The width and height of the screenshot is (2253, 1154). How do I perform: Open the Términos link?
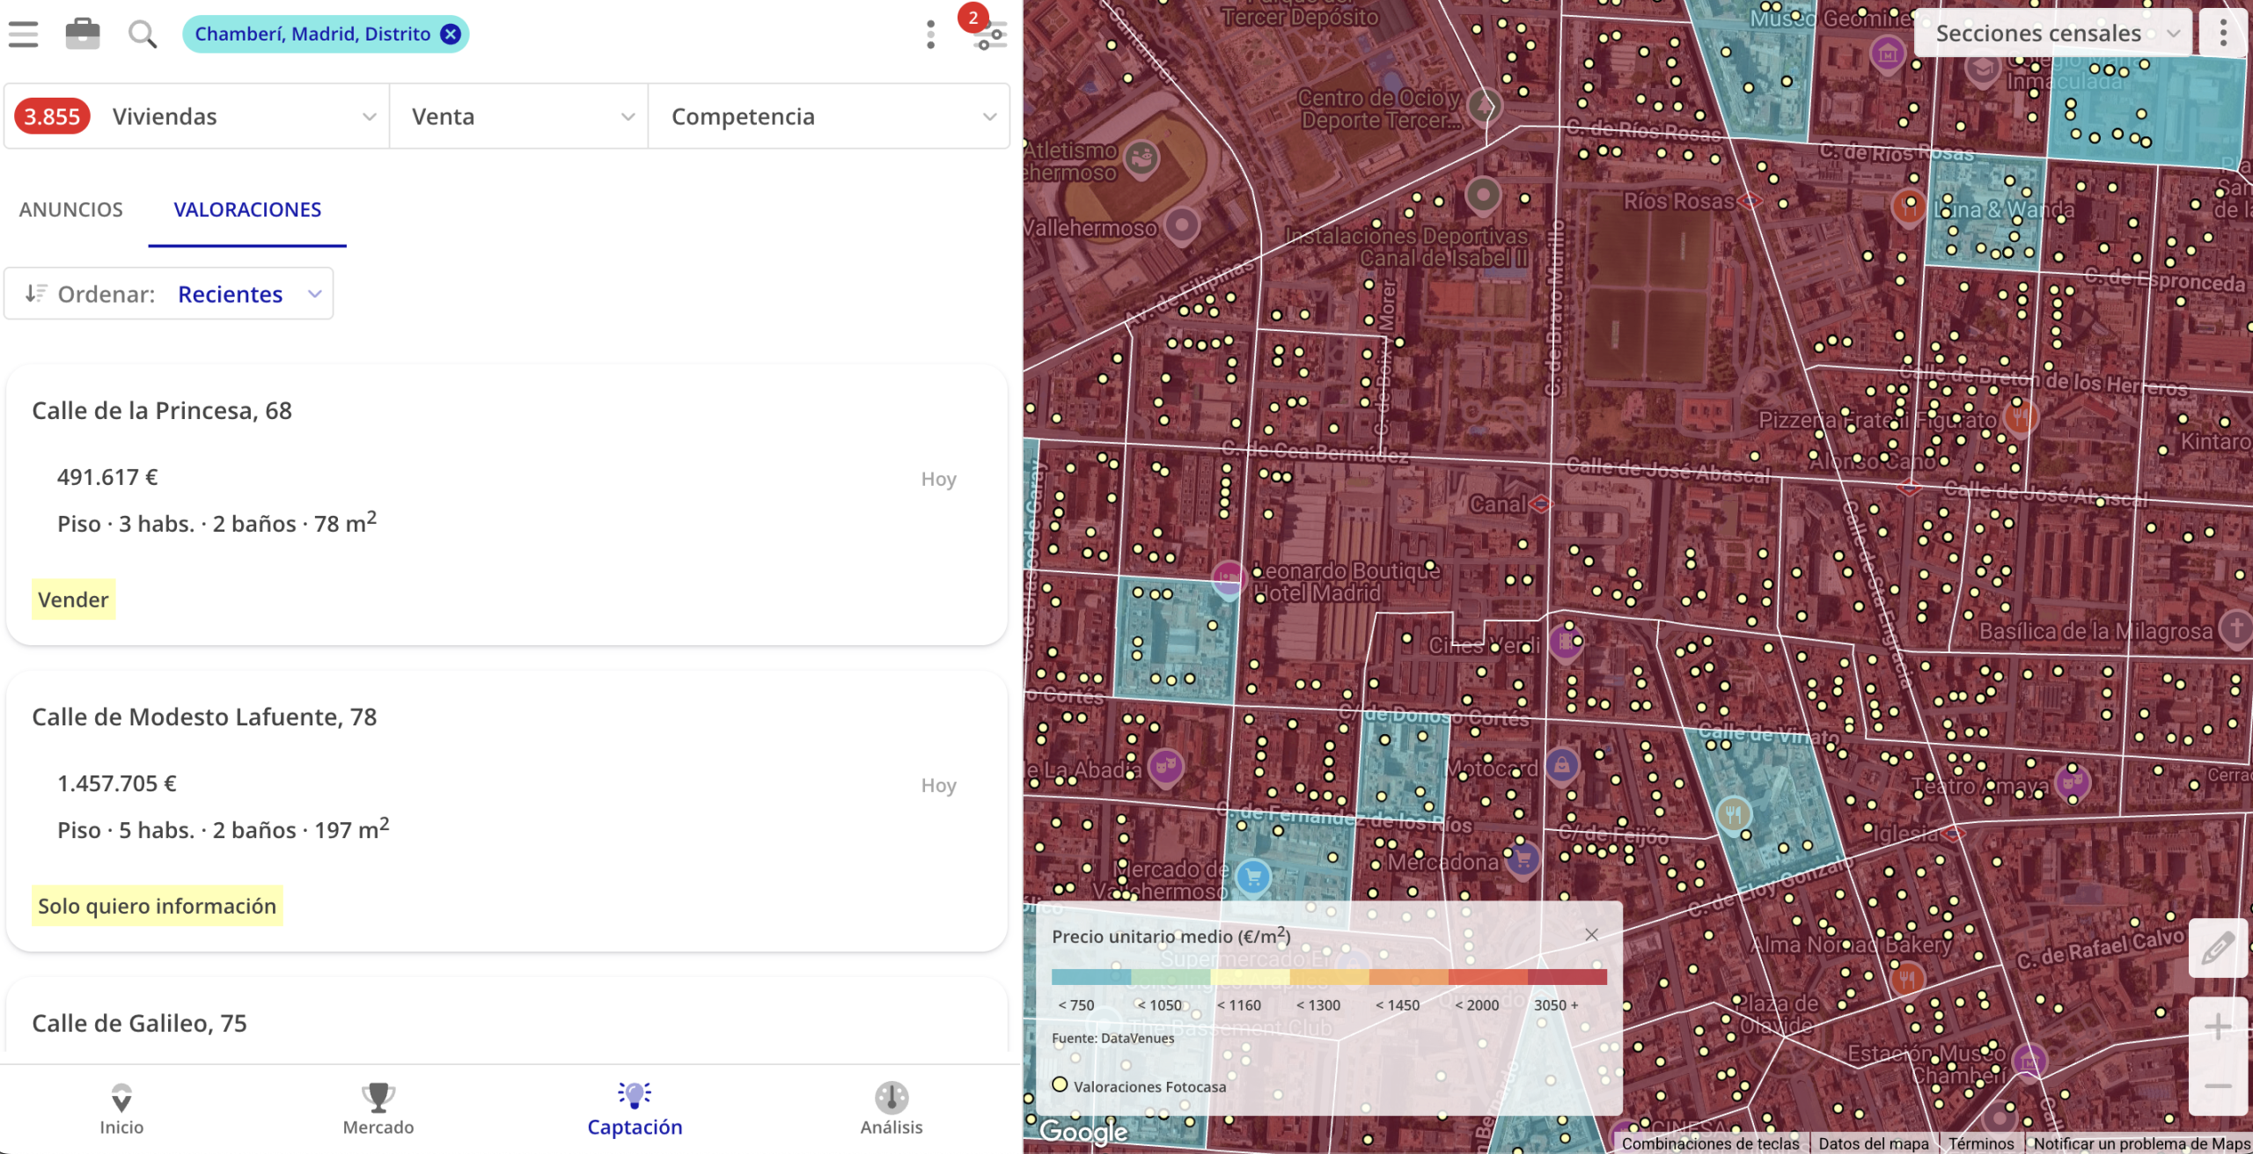[x=1980, y=1143]
